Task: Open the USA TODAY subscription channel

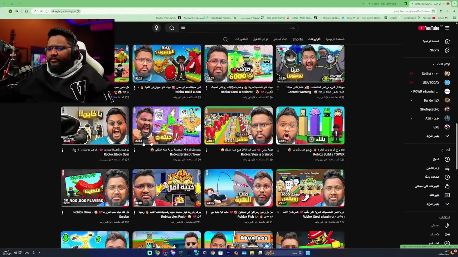Action: pos(431,82)
